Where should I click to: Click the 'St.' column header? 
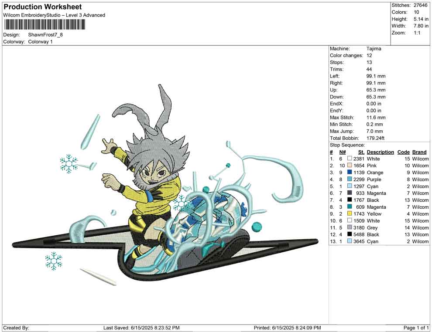(x=361, y=152)
